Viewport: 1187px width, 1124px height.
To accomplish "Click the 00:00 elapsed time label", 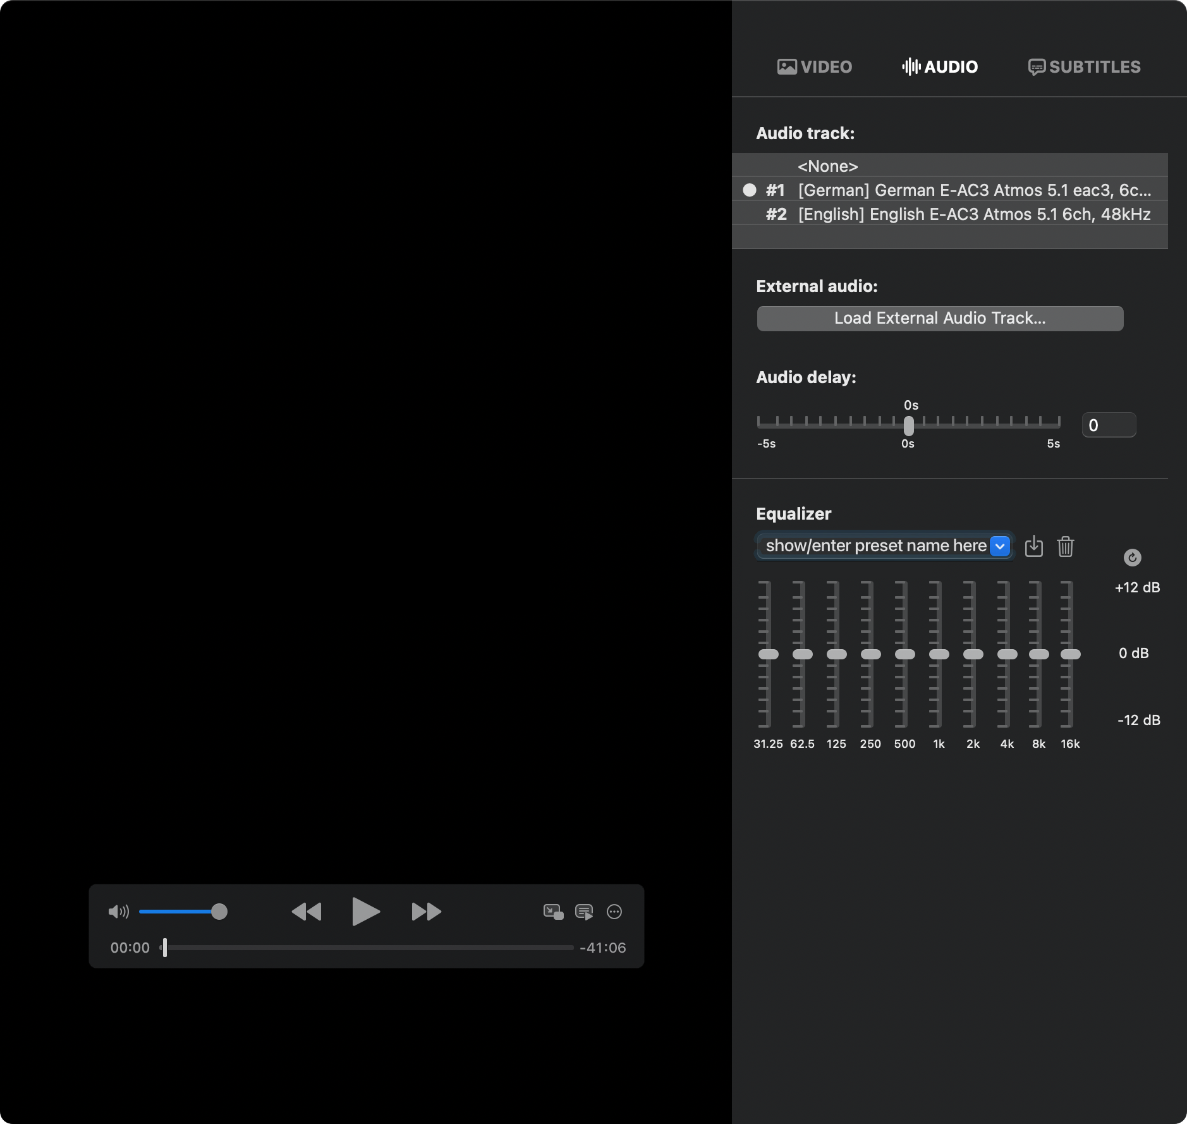I will [x=130, y=948].
